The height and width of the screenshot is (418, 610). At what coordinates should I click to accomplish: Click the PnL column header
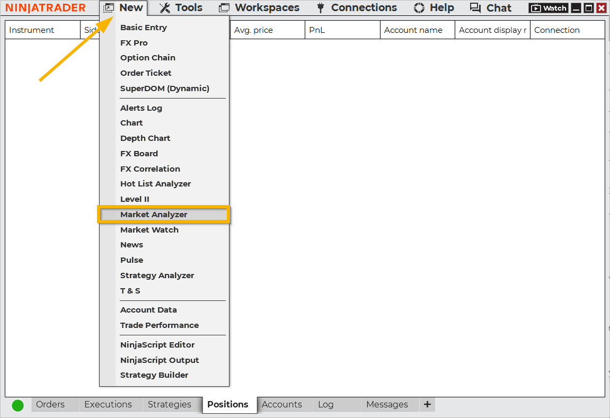point(342,30)
